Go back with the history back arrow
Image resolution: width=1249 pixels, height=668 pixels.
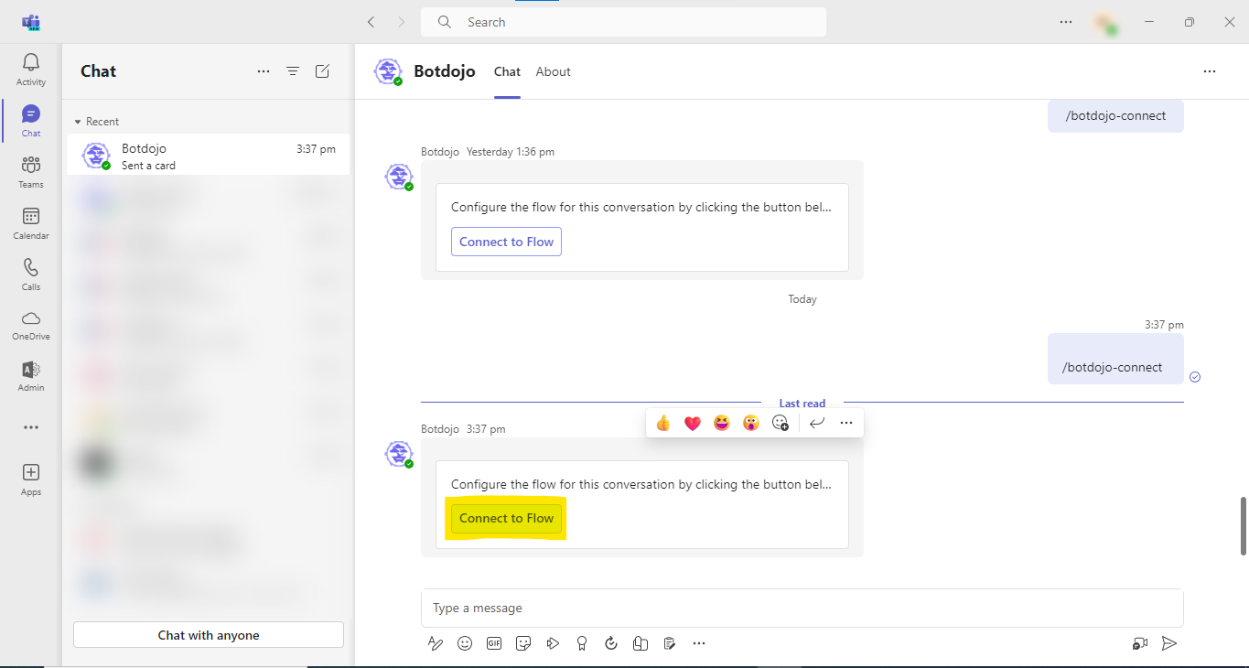coord(371,22)
